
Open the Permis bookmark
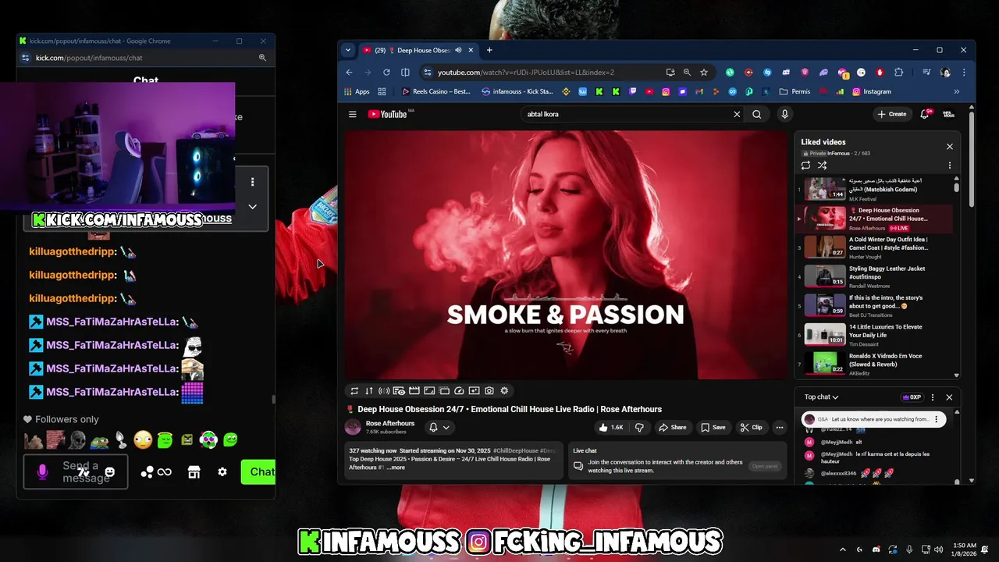[x=795, y=91]
